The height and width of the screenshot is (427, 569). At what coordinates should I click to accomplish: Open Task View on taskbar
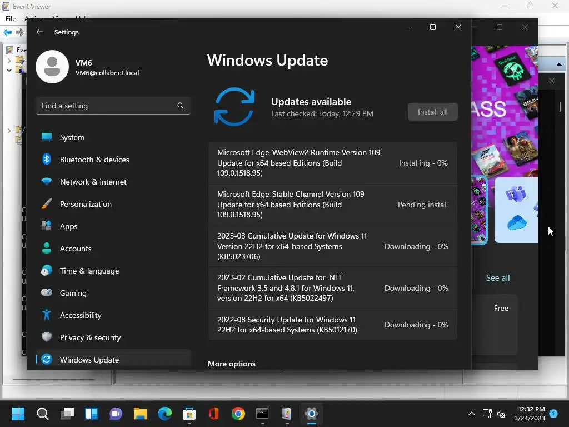pyautogui.click(x=67, y=414)
